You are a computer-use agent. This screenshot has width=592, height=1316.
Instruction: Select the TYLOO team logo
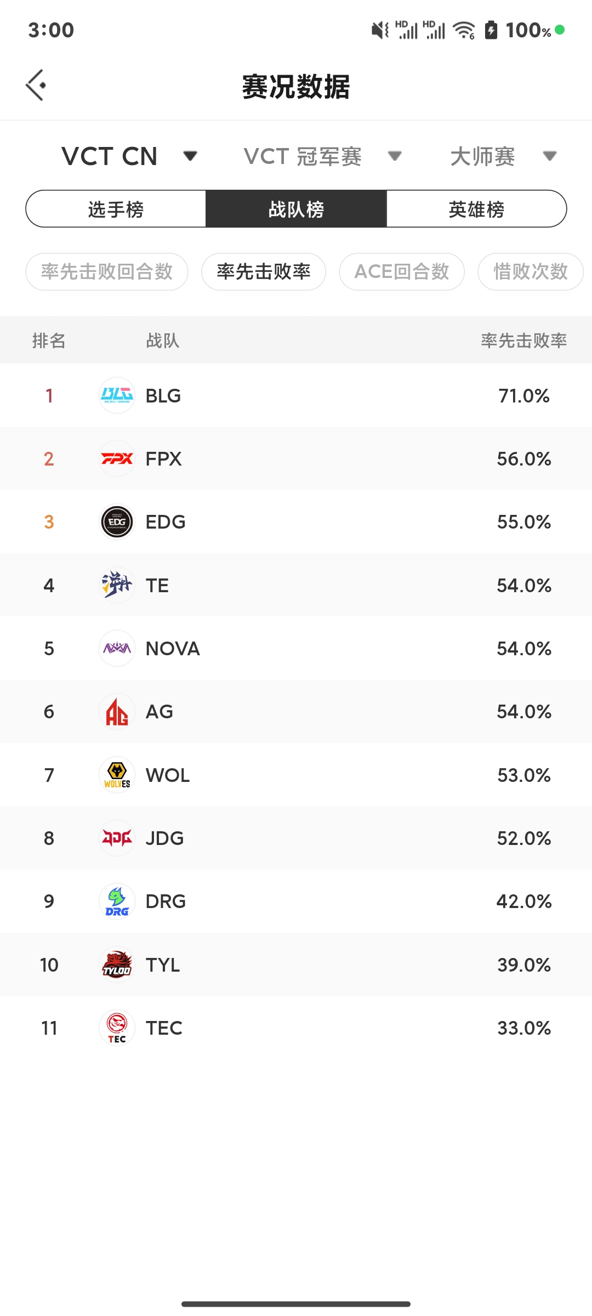[117, 965]
